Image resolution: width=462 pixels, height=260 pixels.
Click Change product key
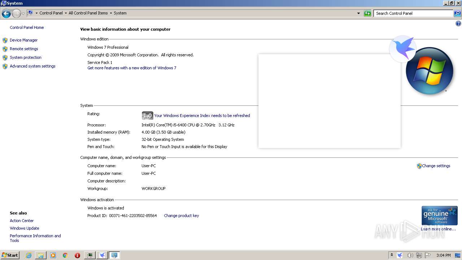(181, 216)
